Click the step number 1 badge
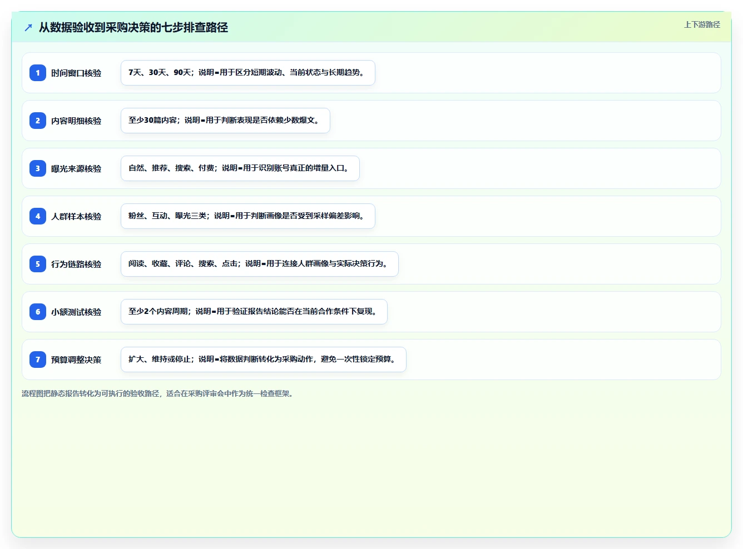Screen dimensions: 743x549 tap(38, 73)
